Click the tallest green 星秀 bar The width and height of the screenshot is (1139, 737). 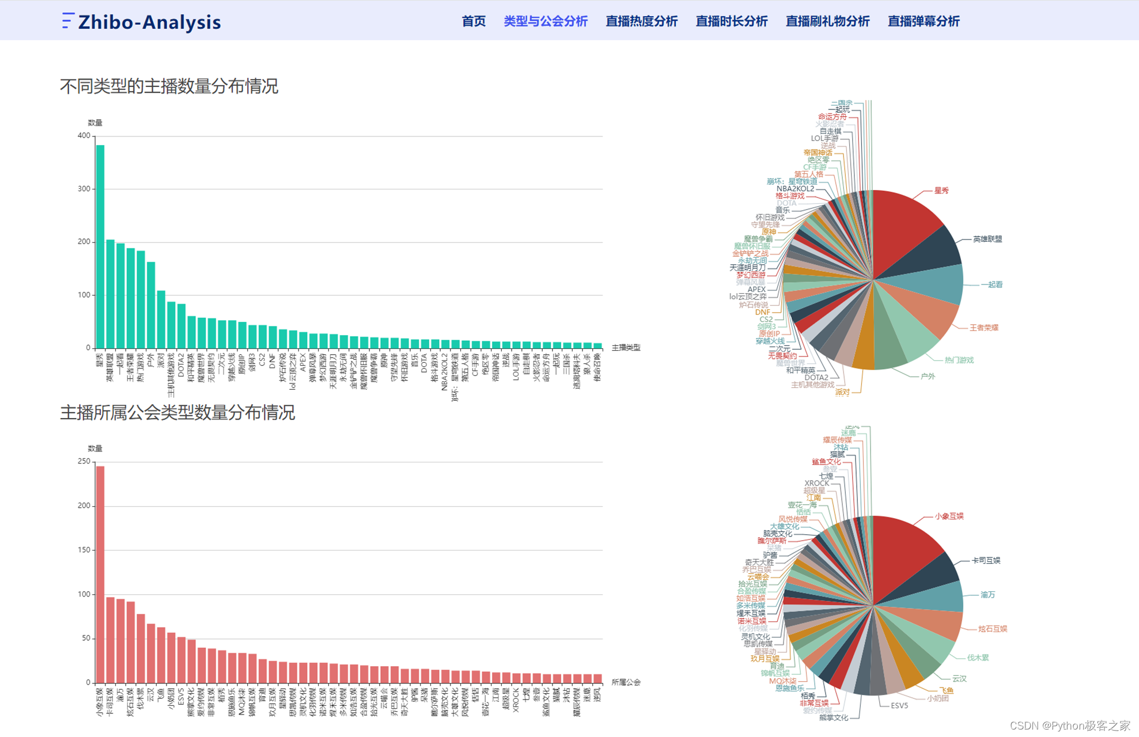[100, 248]
